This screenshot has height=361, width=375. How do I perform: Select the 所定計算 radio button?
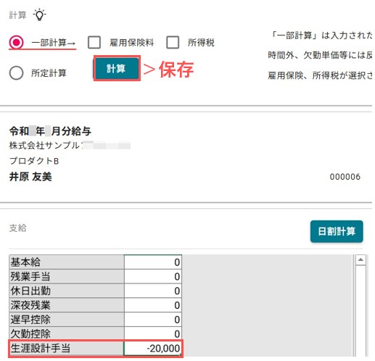click(x=16, y=72)
